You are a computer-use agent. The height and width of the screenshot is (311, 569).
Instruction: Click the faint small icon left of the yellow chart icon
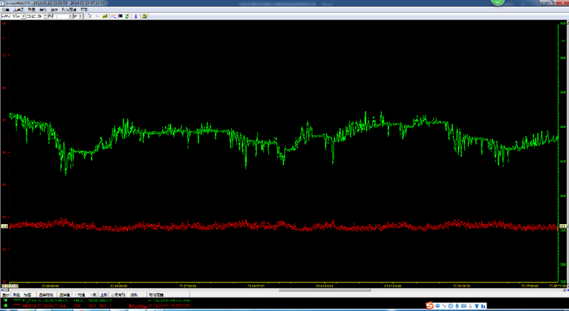[x=97, y=16]
